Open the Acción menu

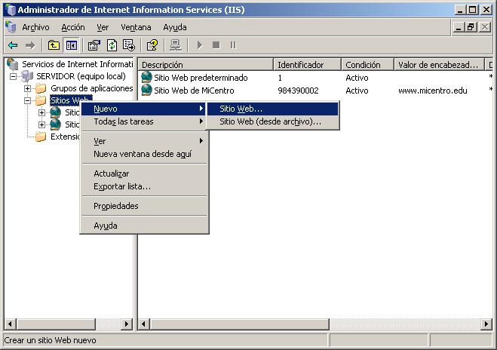point(73,27)
